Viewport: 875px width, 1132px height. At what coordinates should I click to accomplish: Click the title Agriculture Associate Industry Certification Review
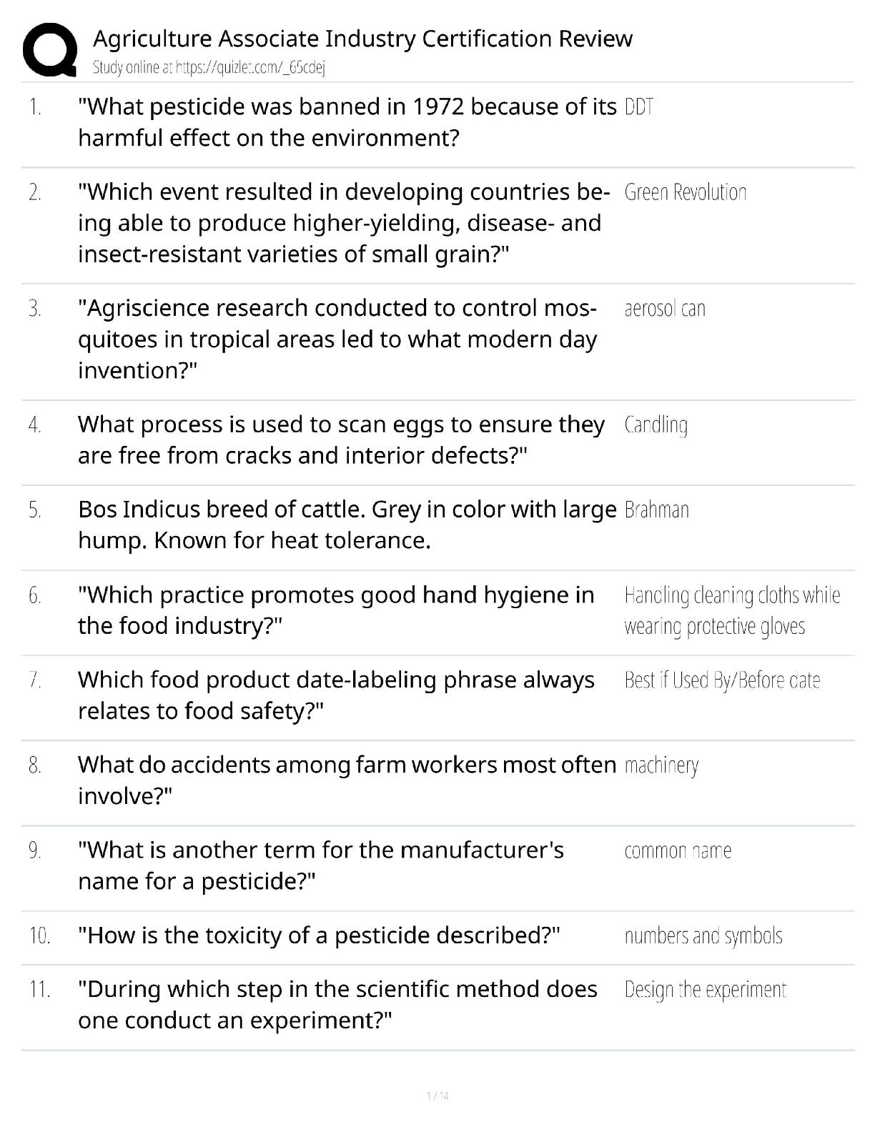point(362,39)
